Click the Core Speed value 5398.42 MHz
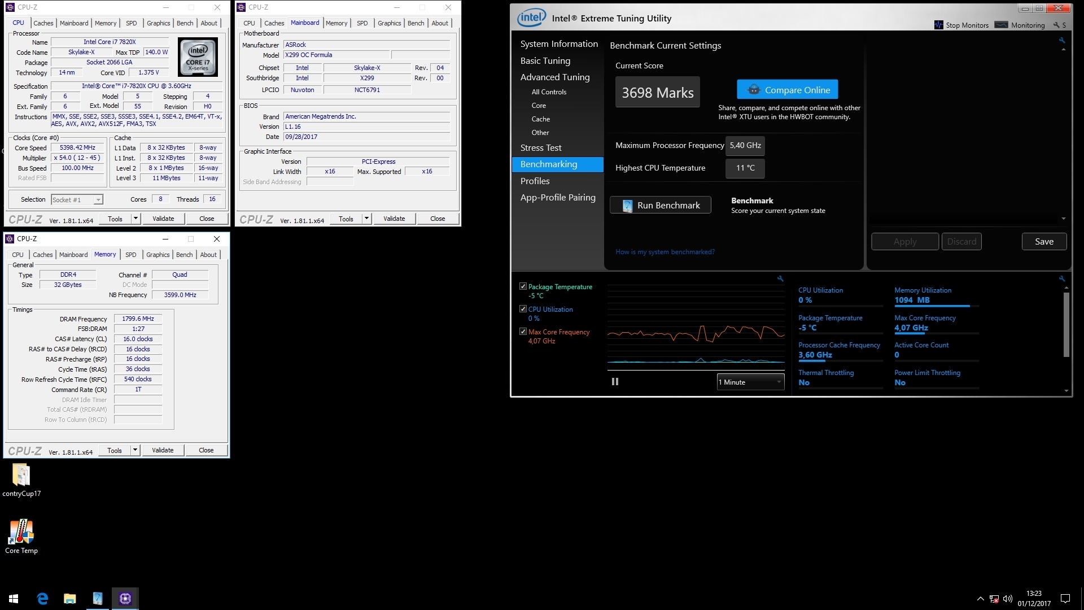Image resolution: width=1084 pixels, height=610 pixels. coord(78,147)
